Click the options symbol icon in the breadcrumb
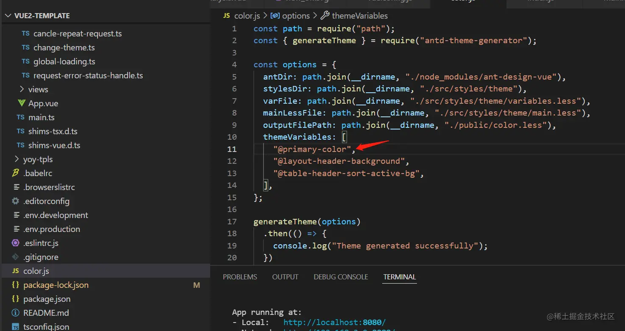Screen dimensions: 625x331 point(275,16)
